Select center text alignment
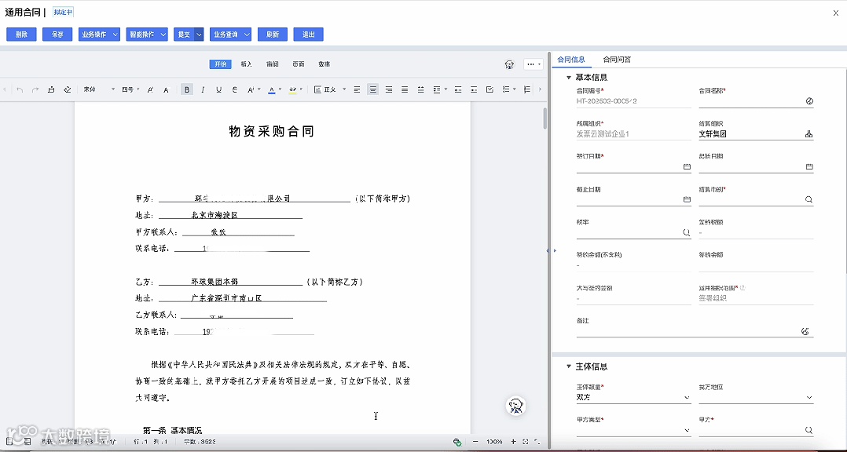The height and width of the screenshot is (452, 847). pos(373,89)
